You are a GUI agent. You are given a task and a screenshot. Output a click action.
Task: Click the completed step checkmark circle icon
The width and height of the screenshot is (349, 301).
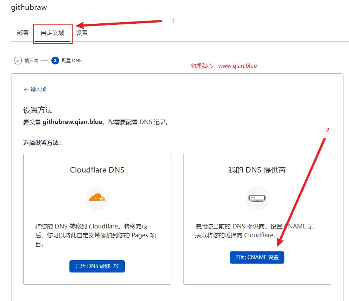18,61
